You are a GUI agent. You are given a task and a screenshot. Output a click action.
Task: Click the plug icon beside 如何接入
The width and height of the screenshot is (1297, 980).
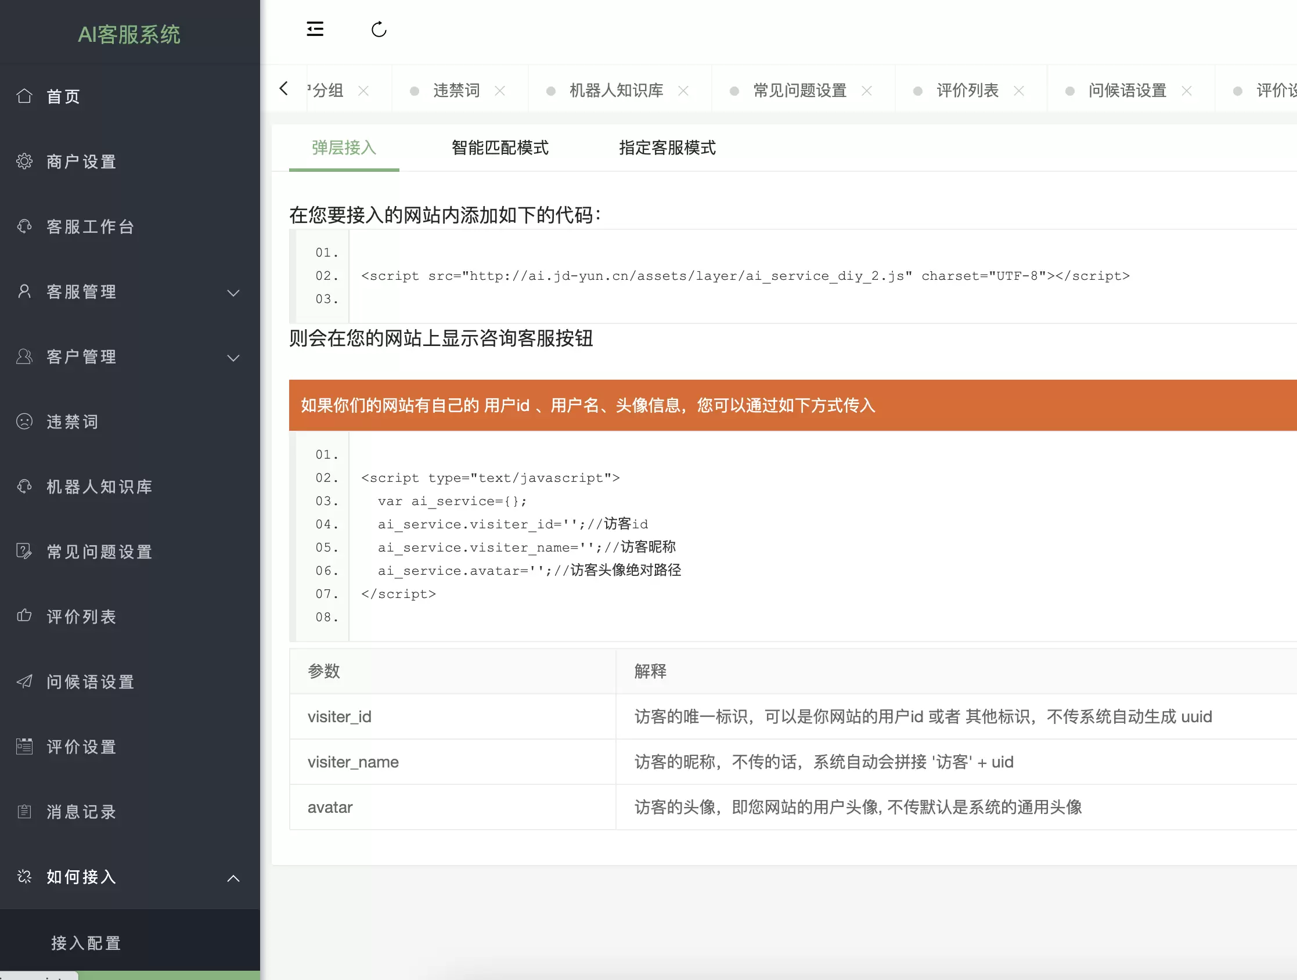(x=24, y=876)
